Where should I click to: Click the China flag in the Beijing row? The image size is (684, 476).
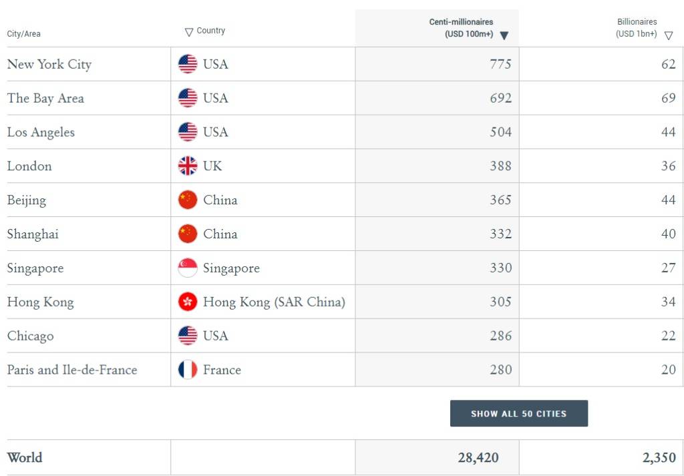coord(188,200)
